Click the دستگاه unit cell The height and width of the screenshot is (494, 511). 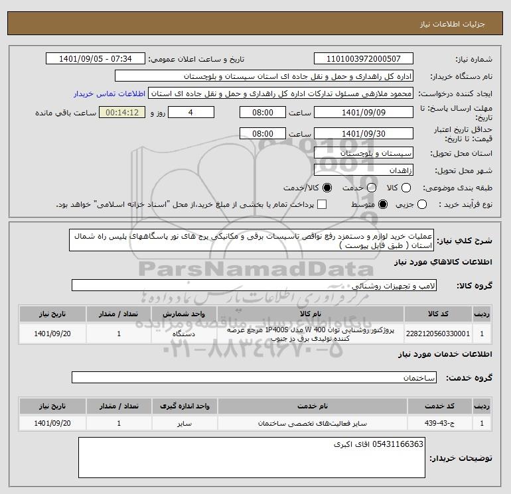click(x=184, y=334)
